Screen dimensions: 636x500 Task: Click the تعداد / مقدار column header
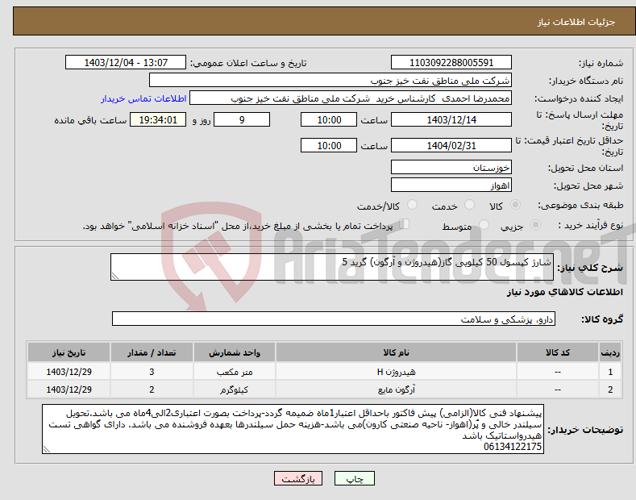152,352
